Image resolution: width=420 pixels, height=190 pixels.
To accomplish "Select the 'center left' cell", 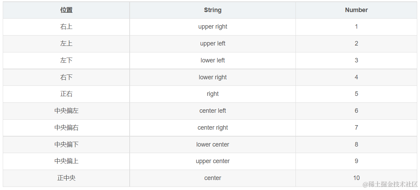I will tap(212, 111).
